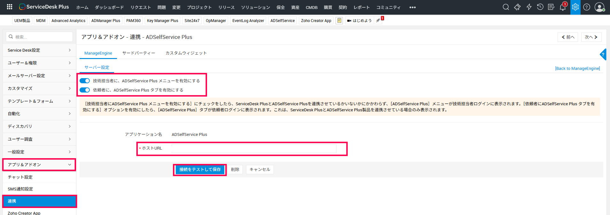This screenshot has height=215, width=610.
Task: Open Zoho Creator App sidebar item
Action: click(x=39, y=212)
